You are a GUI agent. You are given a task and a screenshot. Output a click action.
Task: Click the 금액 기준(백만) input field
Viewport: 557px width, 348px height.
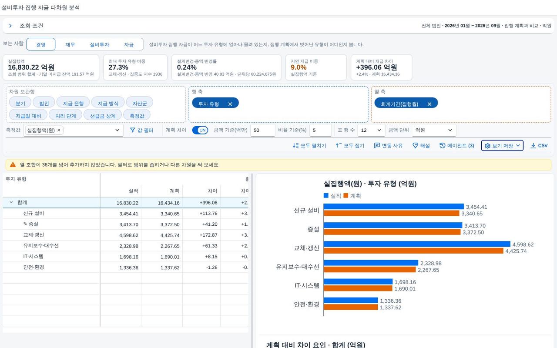263,130
